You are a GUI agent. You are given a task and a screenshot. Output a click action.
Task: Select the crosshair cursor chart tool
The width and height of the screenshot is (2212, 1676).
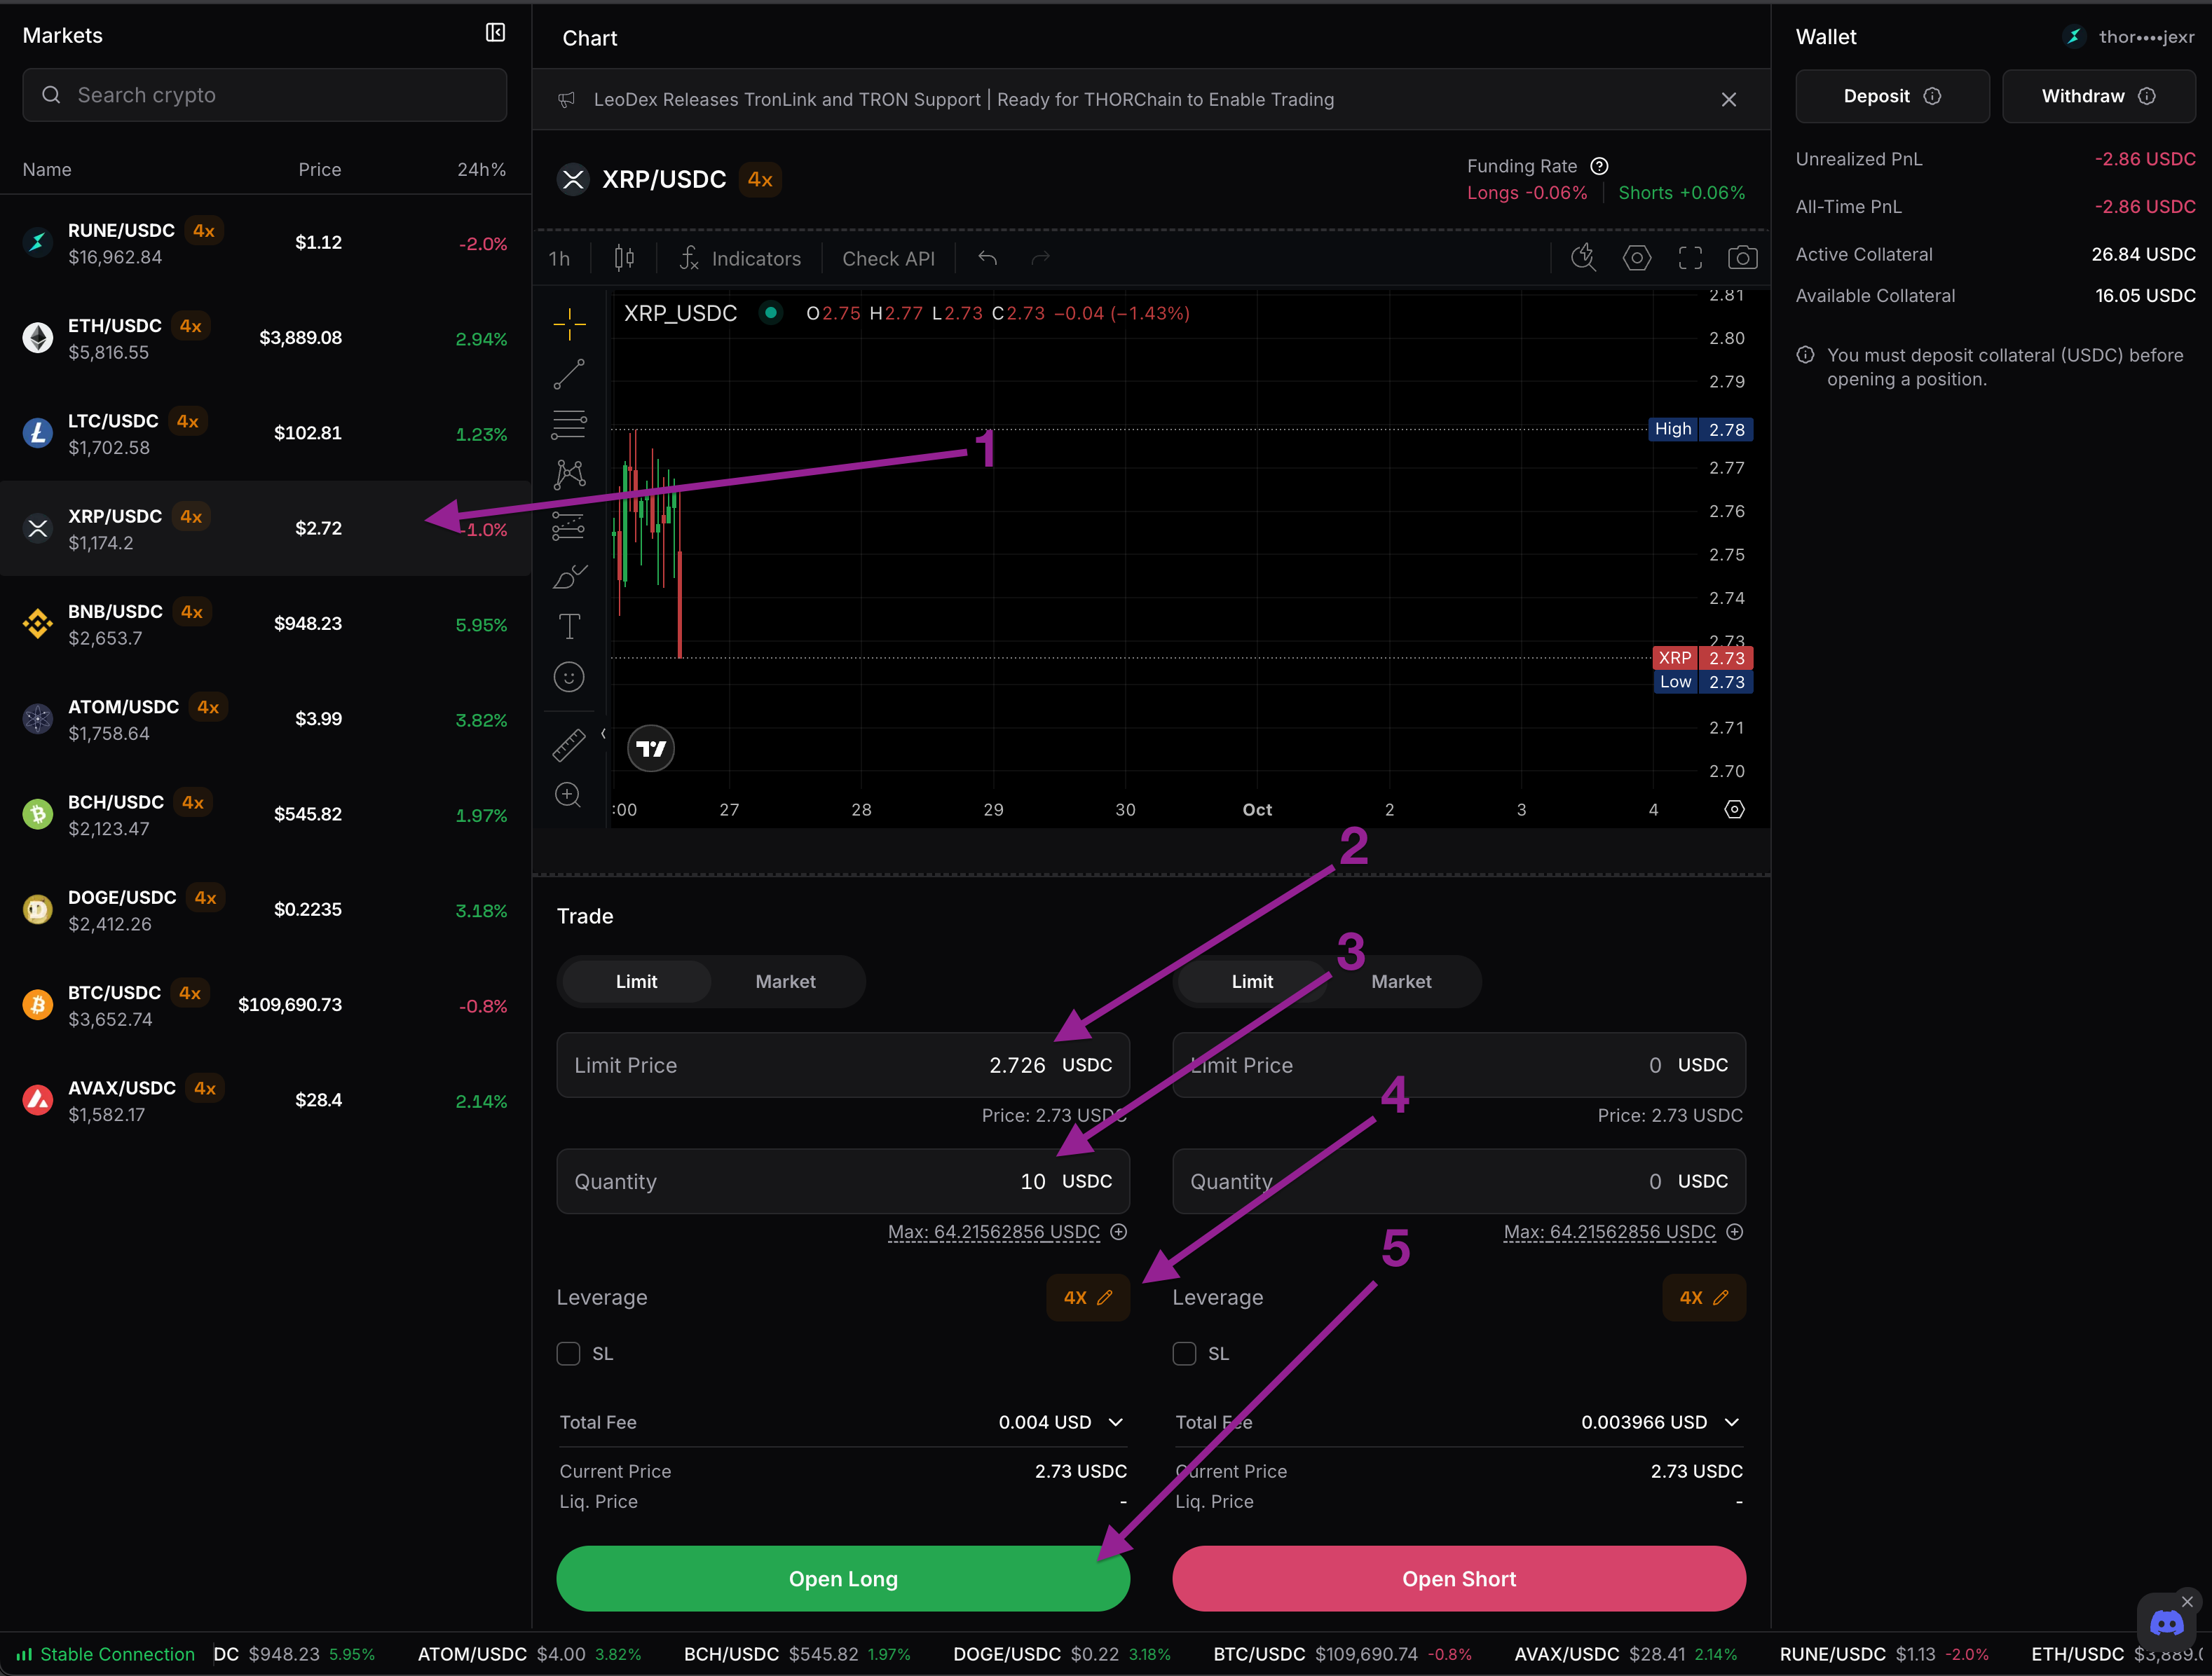click(x=569, y=323)
